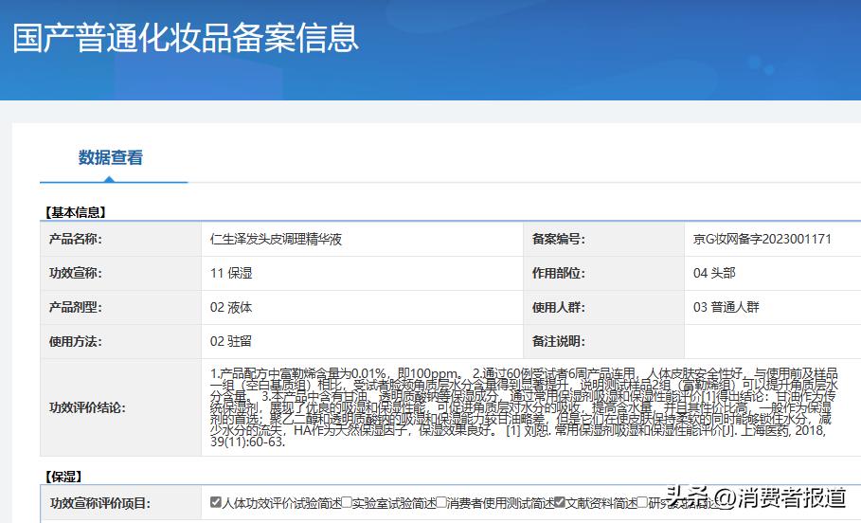Click the 功效宣称 label cell
Image resolution: width=861 pixels, height=523 pixels.
(x=121, y=273)
